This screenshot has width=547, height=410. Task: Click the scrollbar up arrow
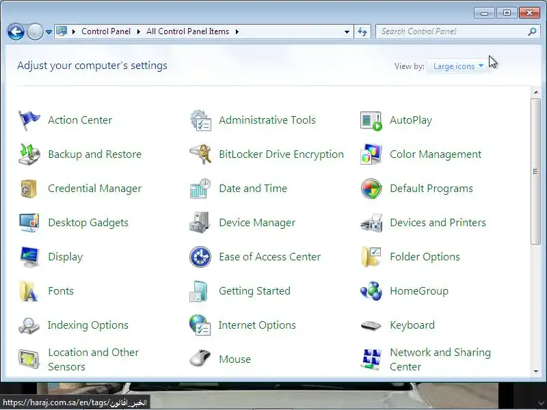[536, 92]
